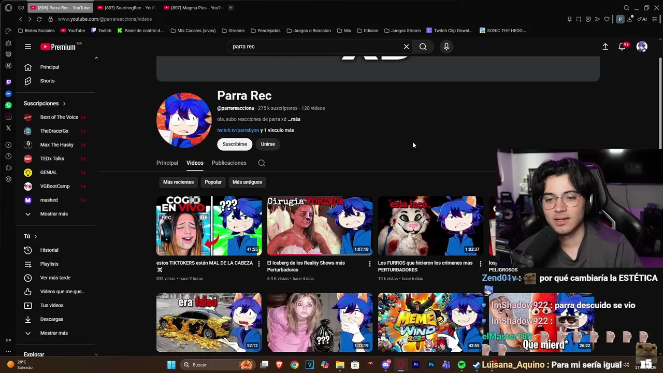
Task: Open Twitch in the Opera GX sidebar
Action: click(x=8, y=82)
